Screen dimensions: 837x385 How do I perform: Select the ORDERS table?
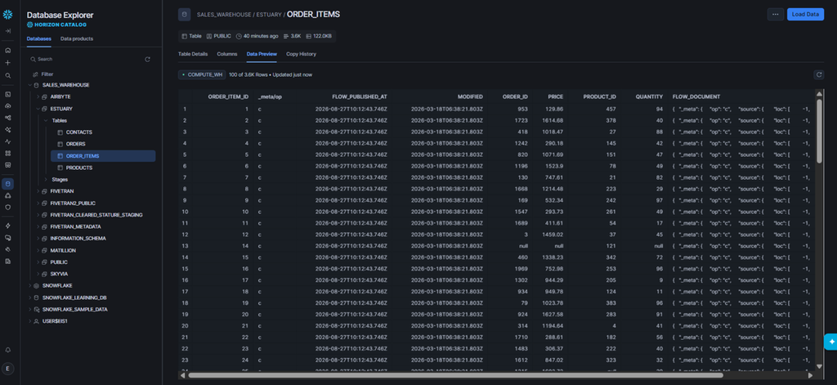point(76,144)
